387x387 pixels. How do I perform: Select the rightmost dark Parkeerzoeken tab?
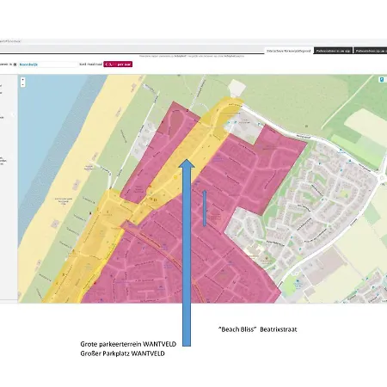point(371,51)
